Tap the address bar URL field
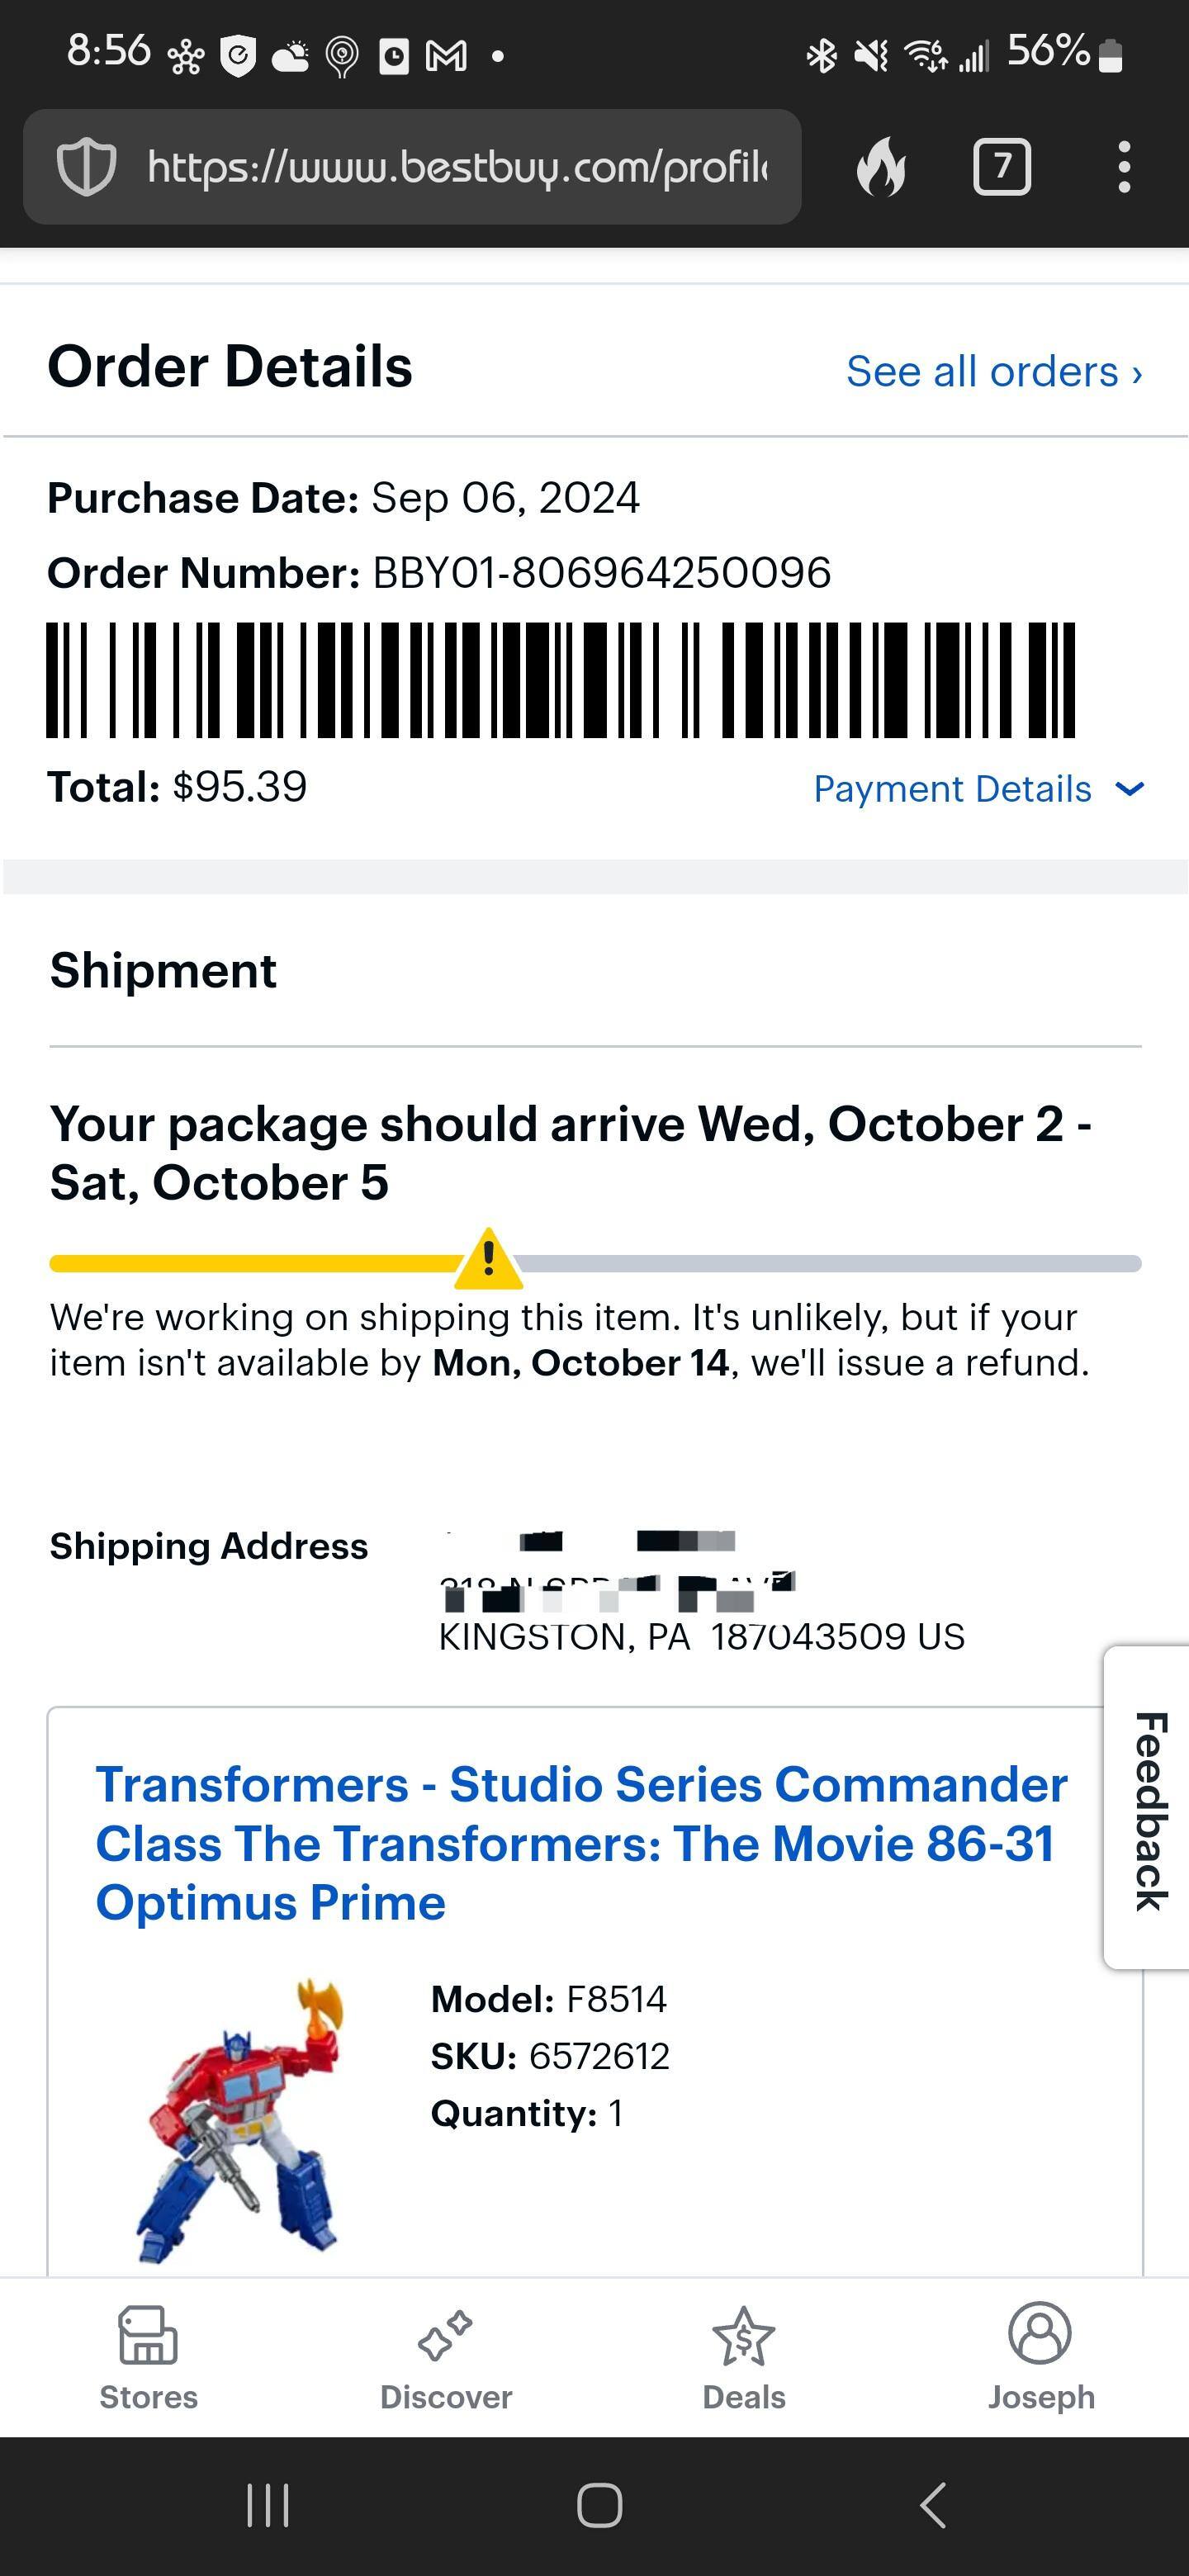 click(459, 167)
